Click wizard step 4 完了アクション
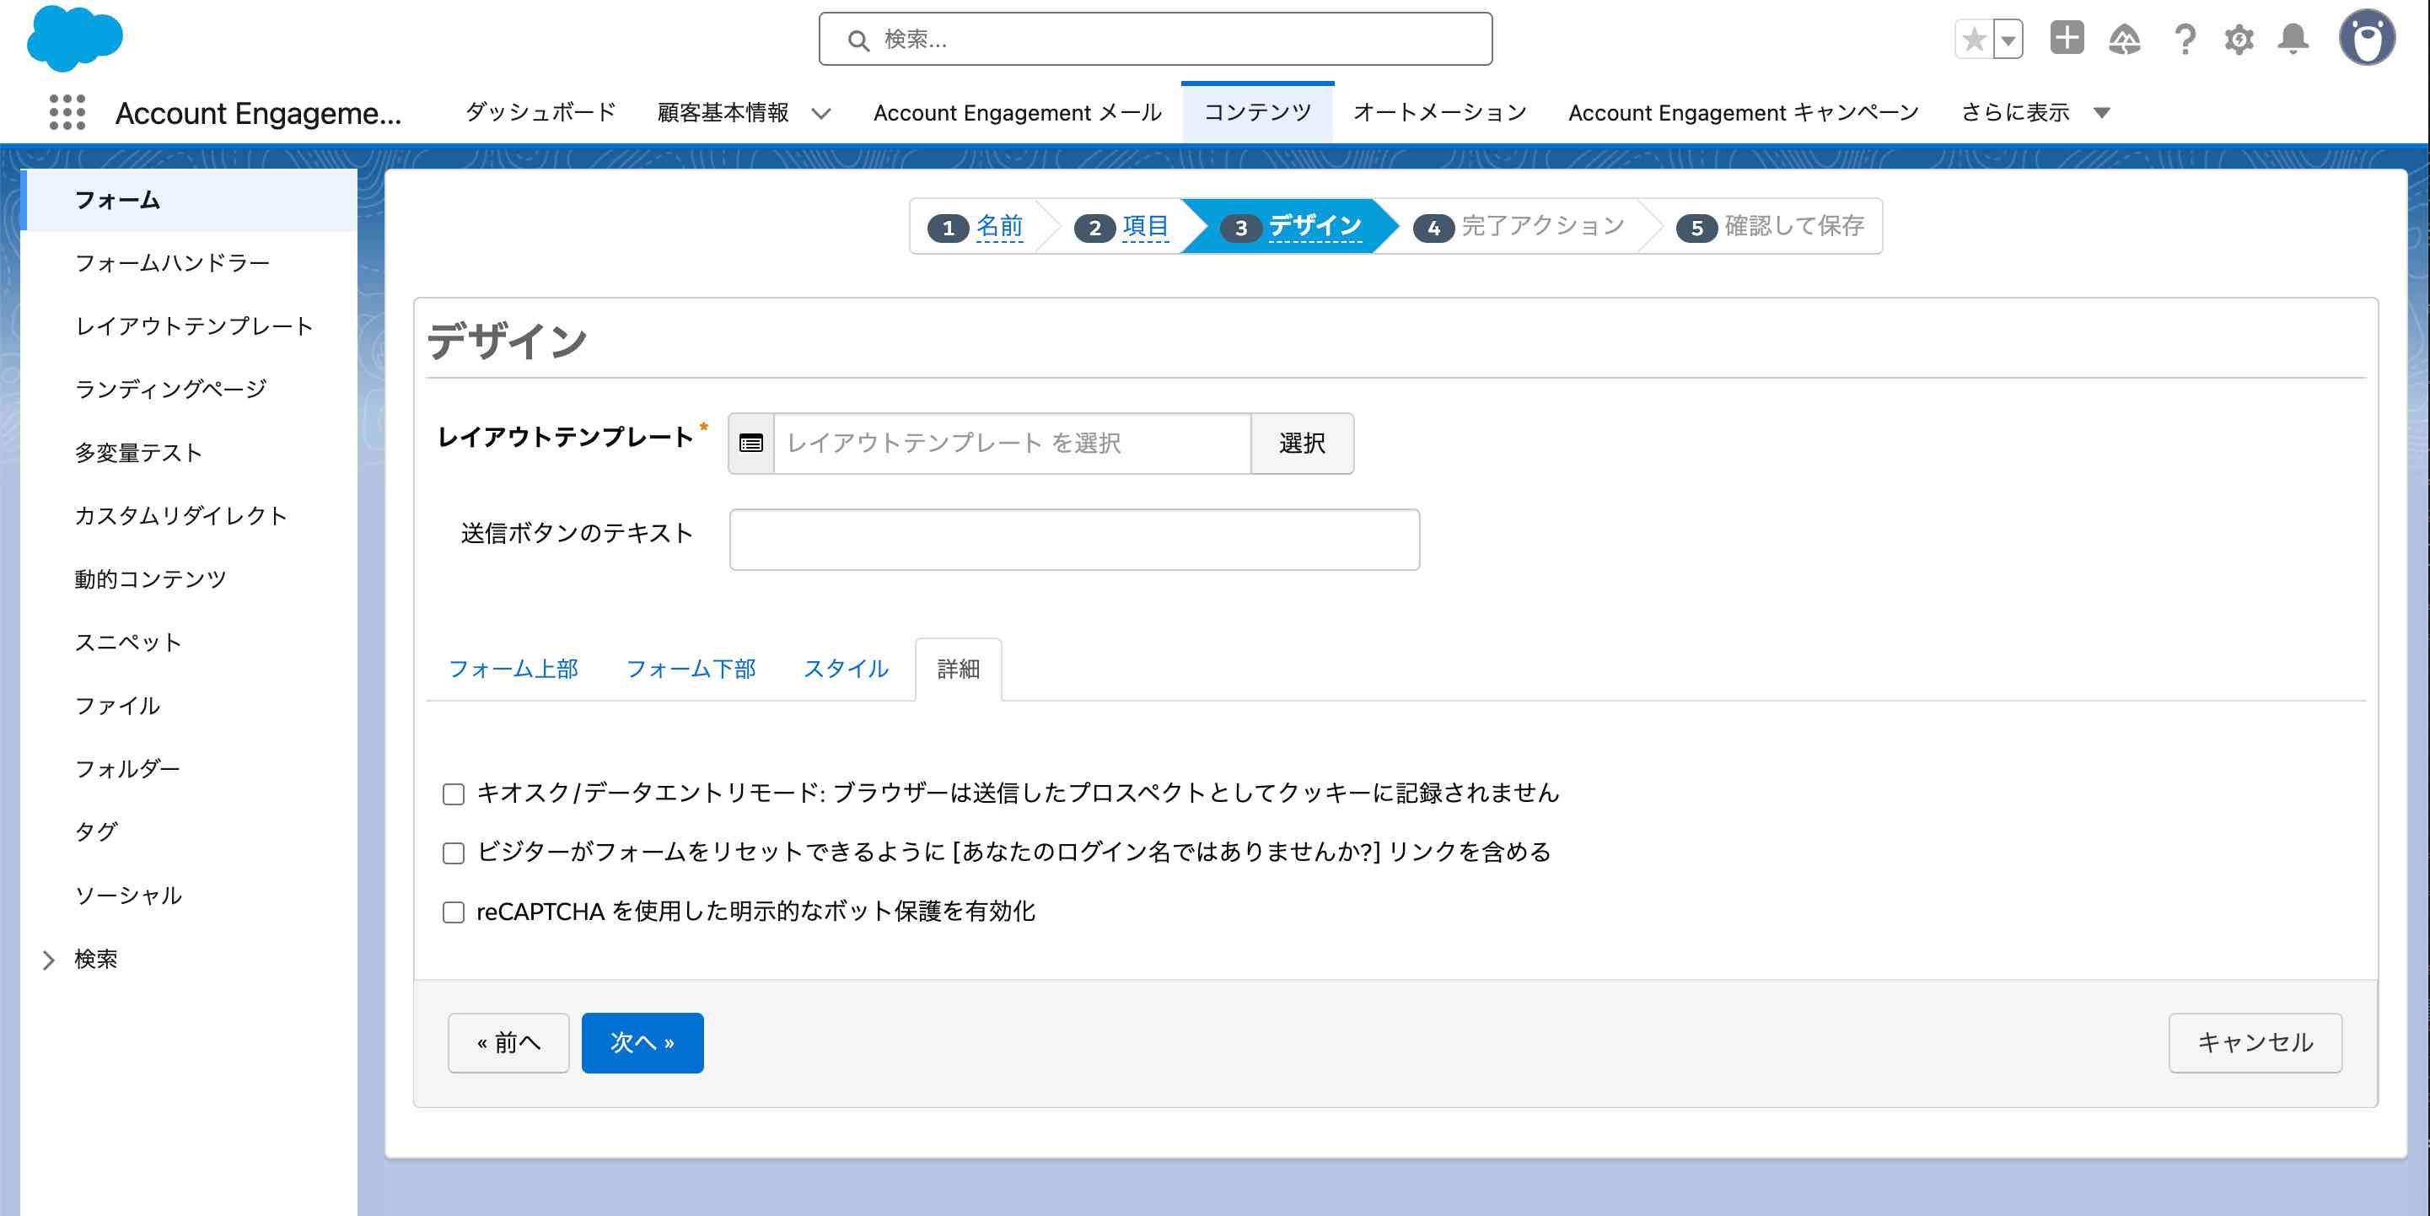Image resolution: width=2430 pixels, height=1216 pixels. click(1519, 226)
